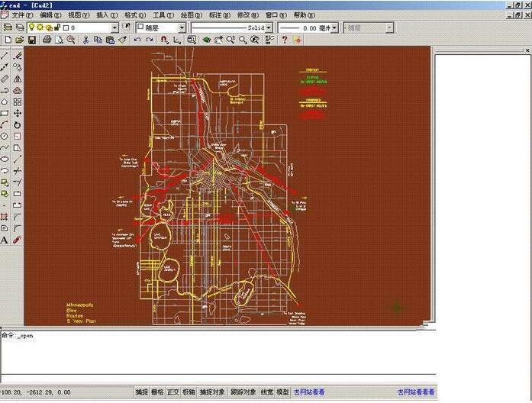Paste from clipboard icon

pyautogui.click(x=110, y=40)
